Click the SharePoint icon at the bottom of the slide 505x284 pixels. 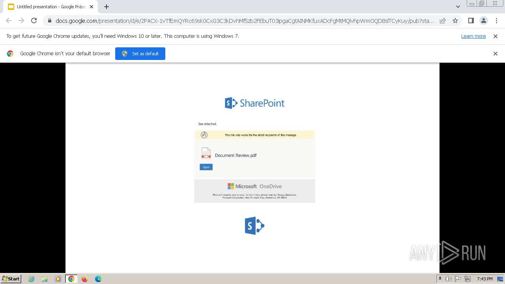click(x=254, y=226)
